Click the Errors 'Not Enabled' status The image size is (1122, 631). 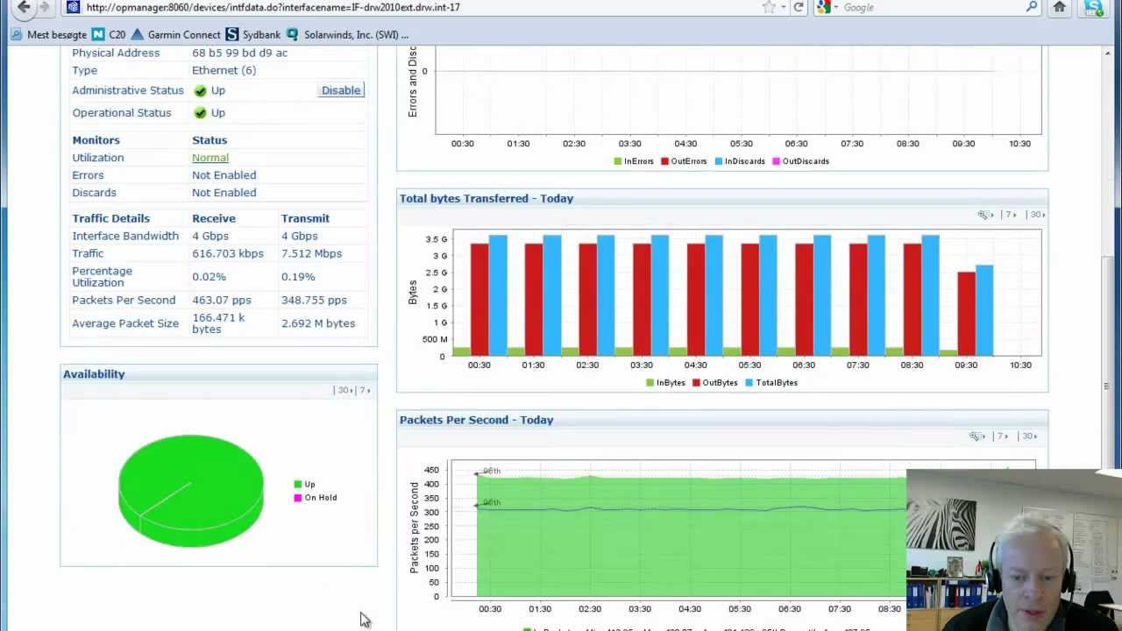(x=224, y=175)
